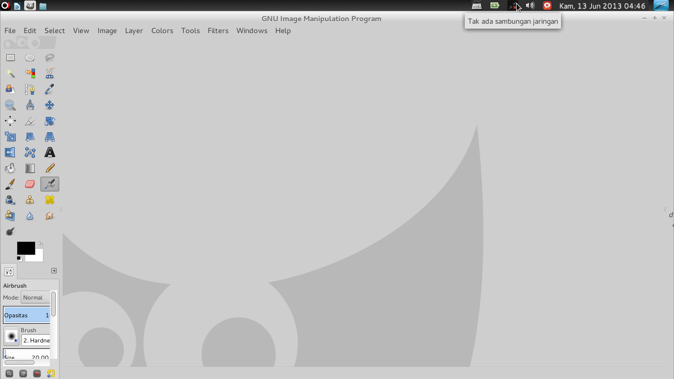Select the Bucket Fill tool
This screenshot has height=379, width=674.
click(10, 168)
